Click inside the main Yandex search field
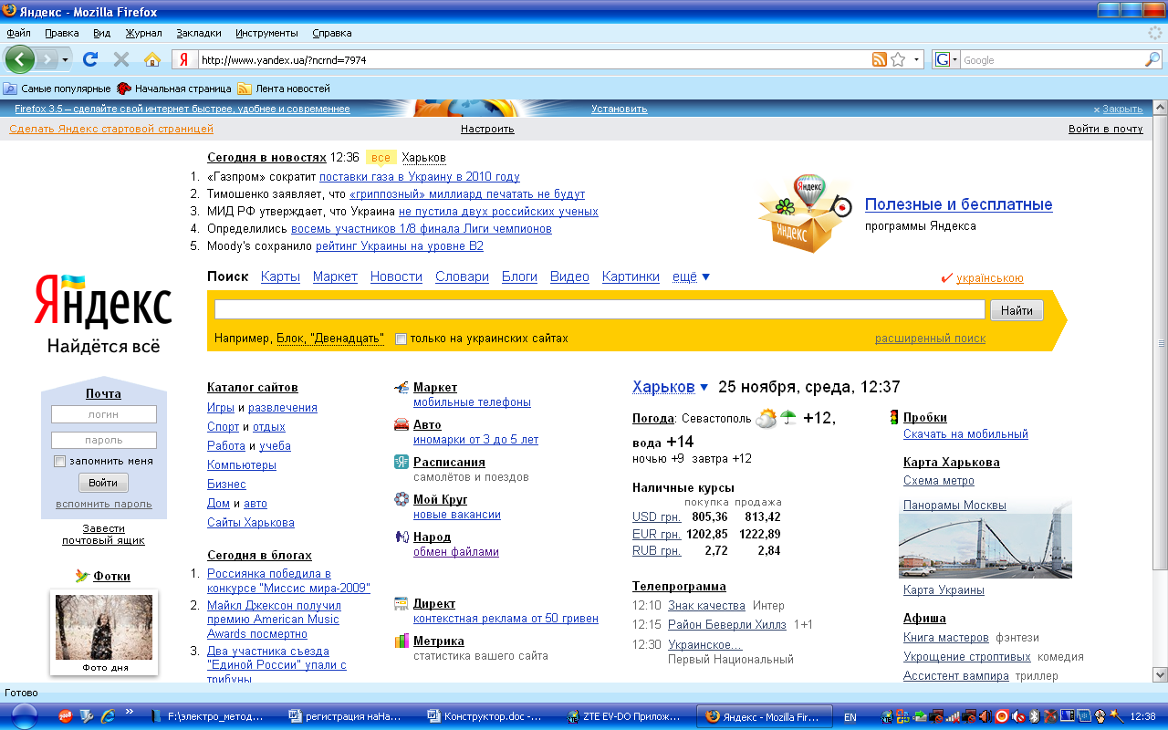This screenshot has height=730, width=1168. pos(600,309)
